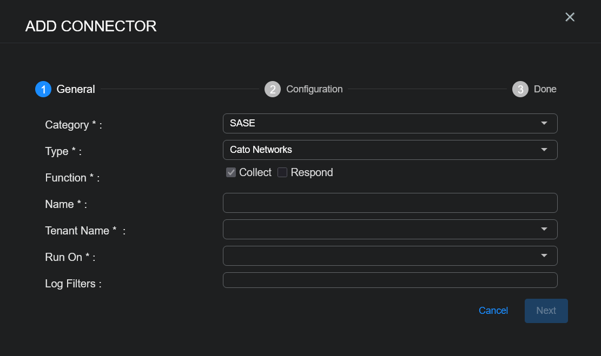Select the General step label
Viewport: 601px width, 356px height.
76,89
